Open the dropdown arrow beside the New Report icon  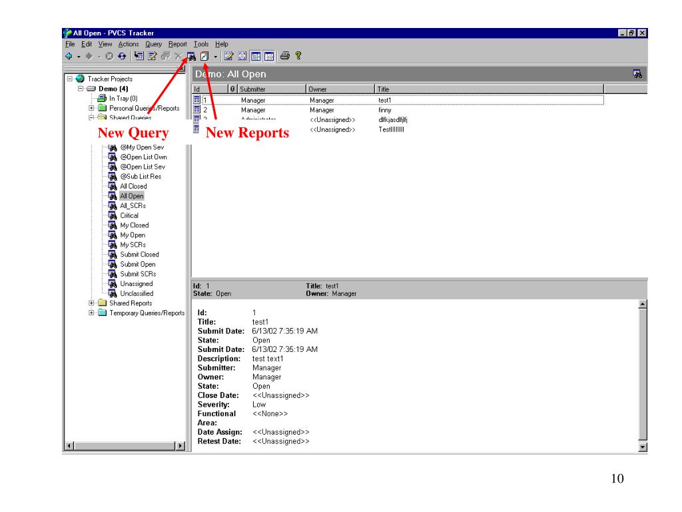(215, 57)
